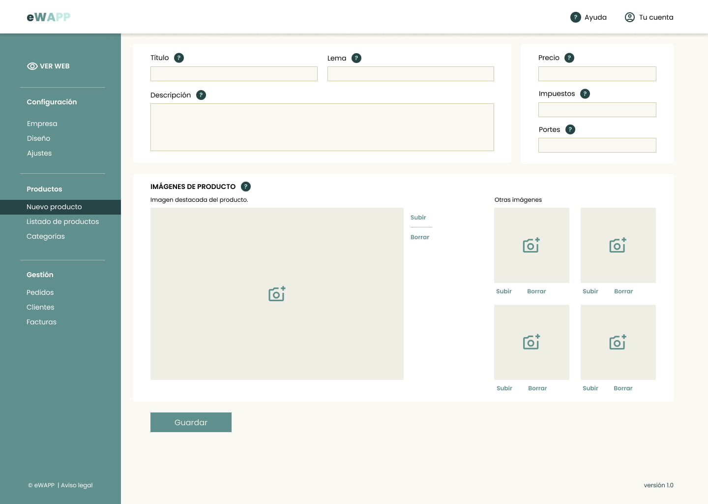Open the Tu cuenta user menu

[649, 17]
